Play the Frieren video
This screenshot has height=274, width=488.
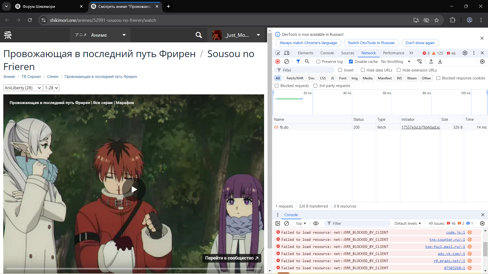click(x=134, y=189)
